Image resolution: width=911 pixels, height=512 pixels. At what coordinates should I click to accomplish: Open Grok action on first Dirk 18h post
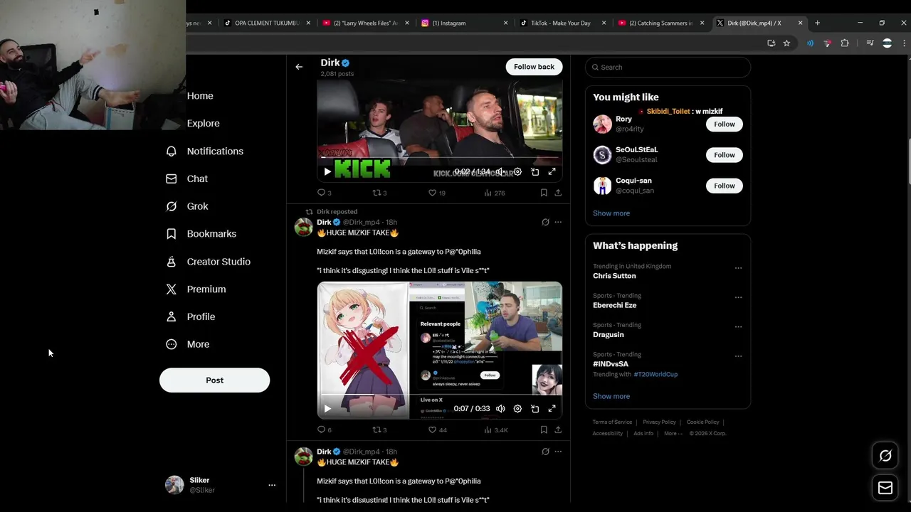point(545,222)
